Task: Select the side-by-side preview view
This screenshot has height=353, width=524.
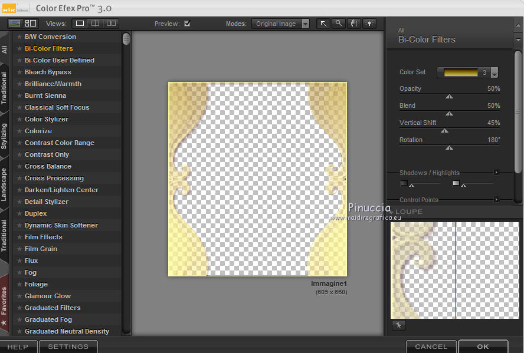Action: pos(111,24)
